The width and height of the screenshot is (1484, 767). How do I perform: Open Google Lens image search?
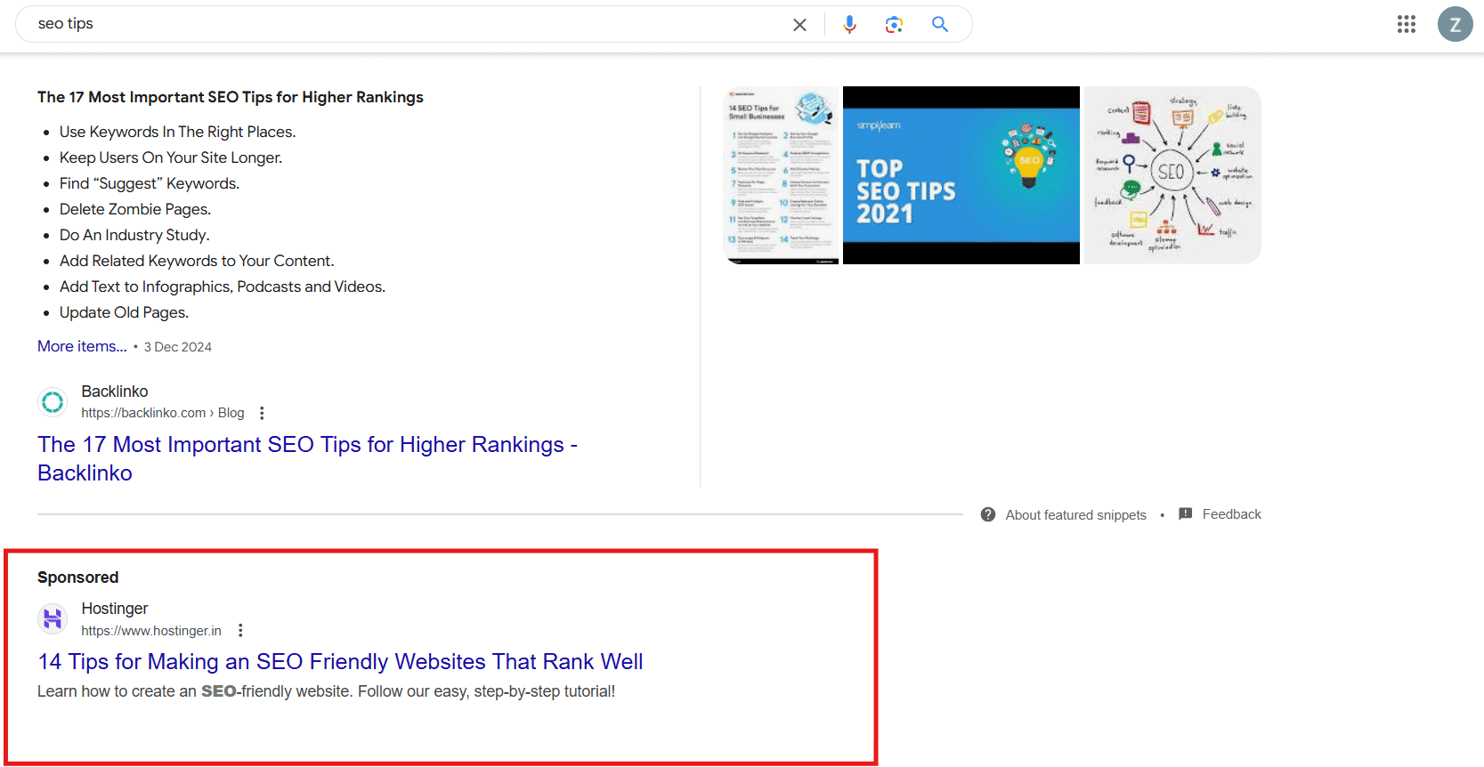(894, 25)
